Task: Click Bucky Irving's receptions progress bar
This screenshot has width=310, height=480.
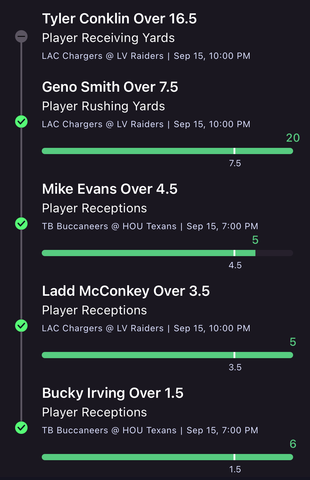Action: coord(167,457)
